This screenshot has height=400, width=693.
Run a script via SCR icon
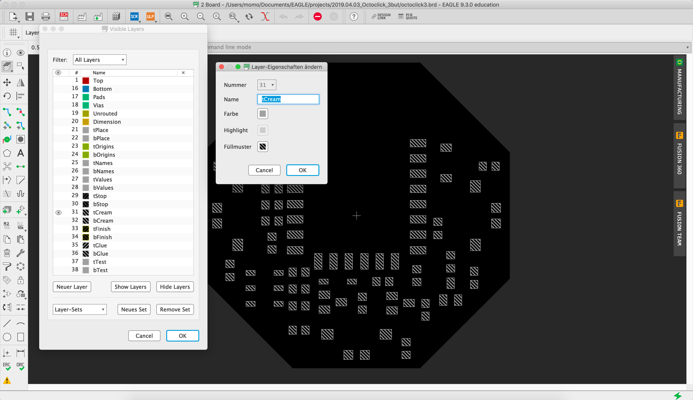point(134,16)
